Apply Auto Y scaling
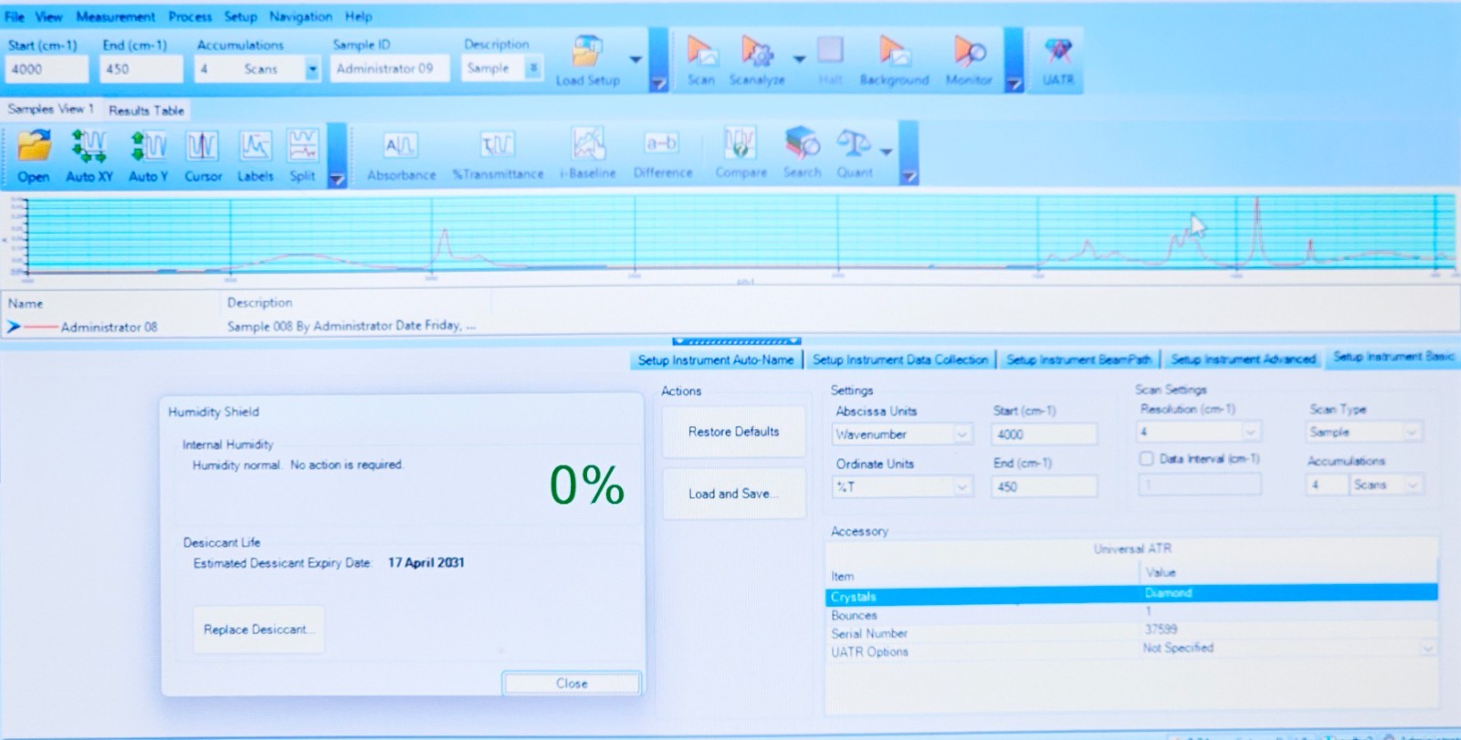Screen dimensions: 1461x740 148,155
